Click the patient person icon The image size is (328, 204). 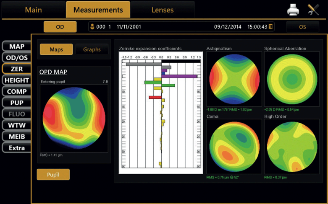click(x=93, y=27)
